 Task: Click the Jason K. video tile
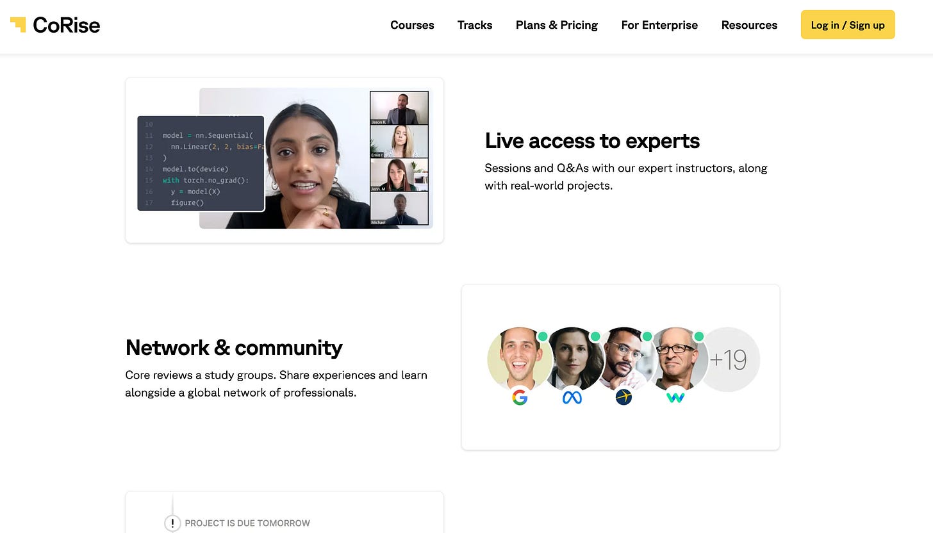point(399,108)
